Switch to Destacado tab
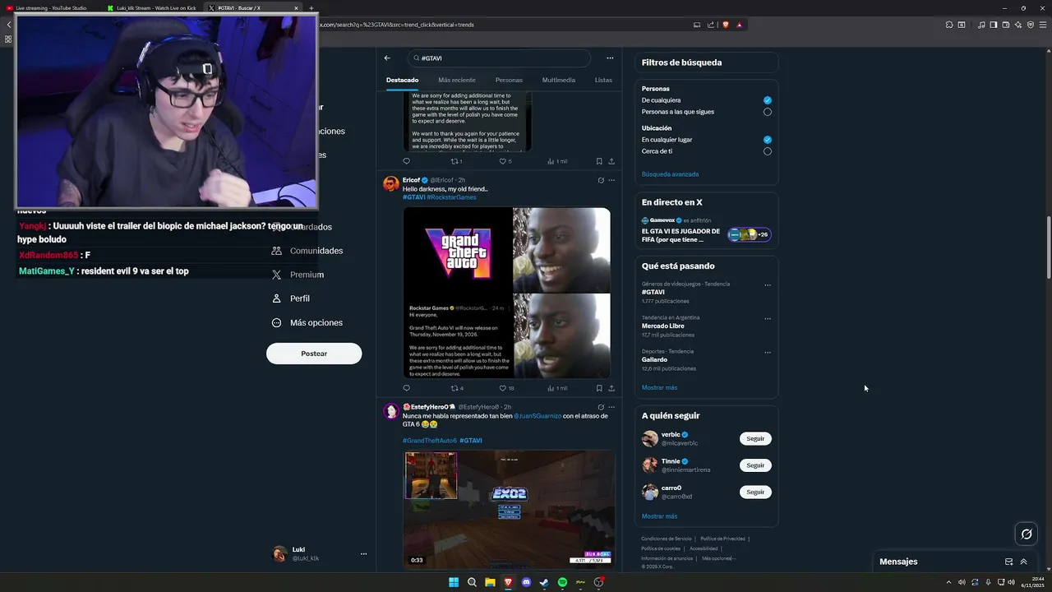 (x=402, y=80)
